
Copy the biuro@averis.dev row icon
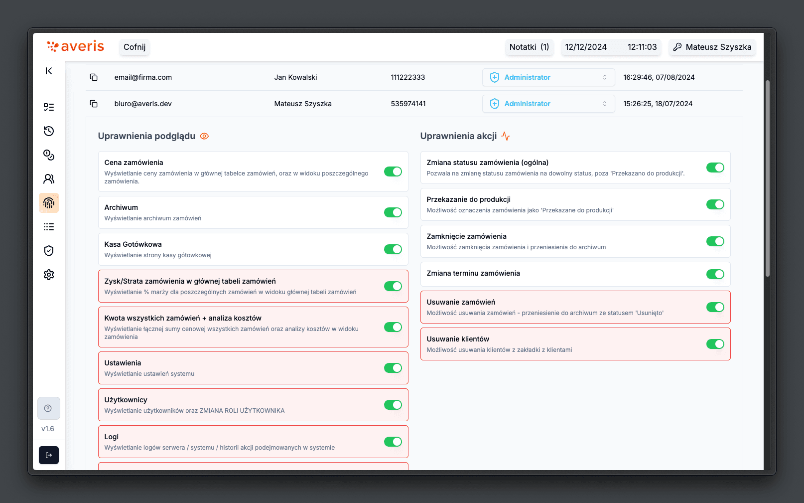click(94, 104)
